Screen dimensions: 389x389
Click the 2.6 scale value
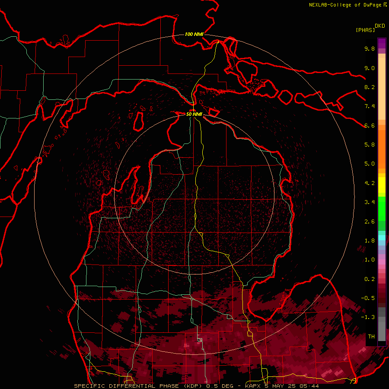pos(370,222)
